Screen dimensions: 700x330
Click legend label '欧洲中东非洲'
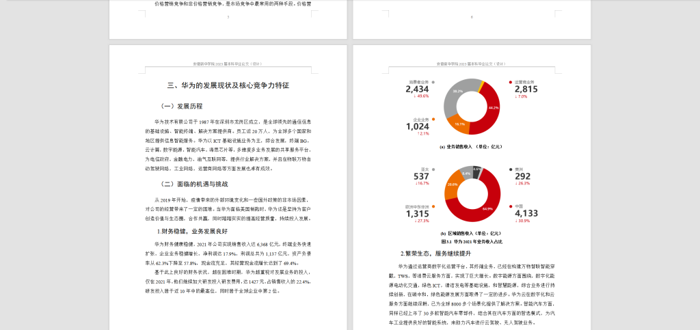[x=417, y=206]
